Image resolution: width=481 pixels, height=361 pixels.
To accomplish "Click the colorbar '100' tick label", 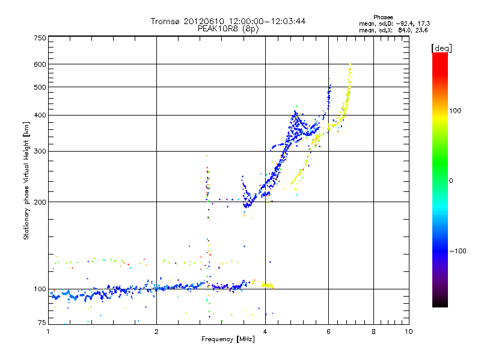I will point(455,111).
